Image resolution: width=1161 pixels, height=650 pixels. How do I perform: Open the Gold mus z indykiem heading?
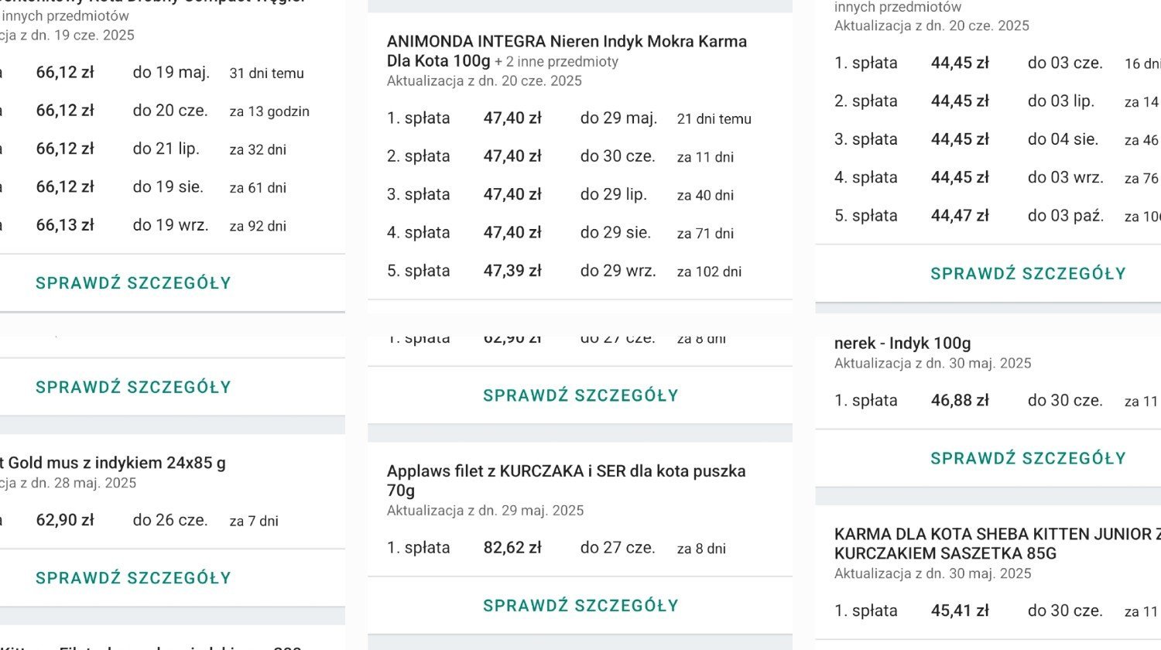tap(113, 463)
